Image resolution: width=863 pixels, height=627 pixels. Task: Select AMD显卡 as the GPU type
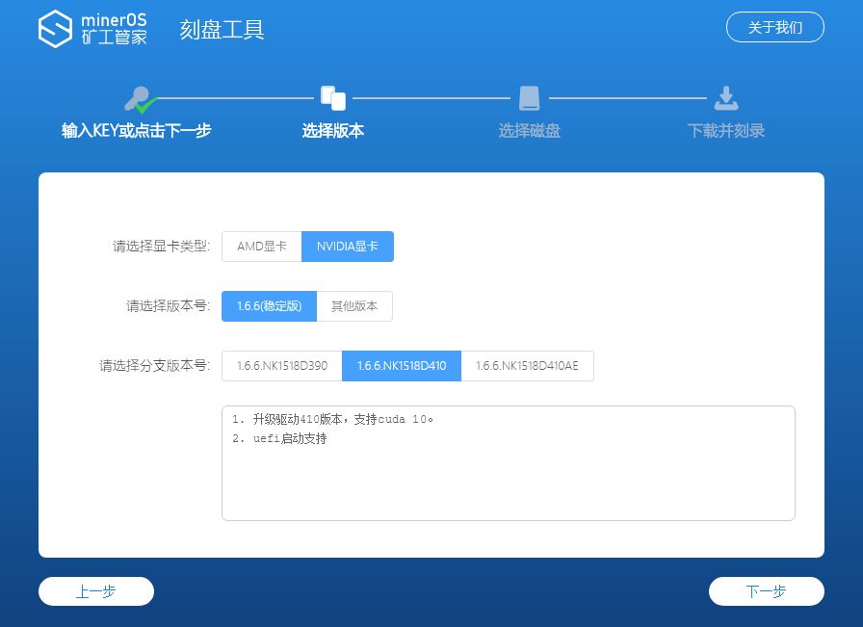(x=262, y=246)
